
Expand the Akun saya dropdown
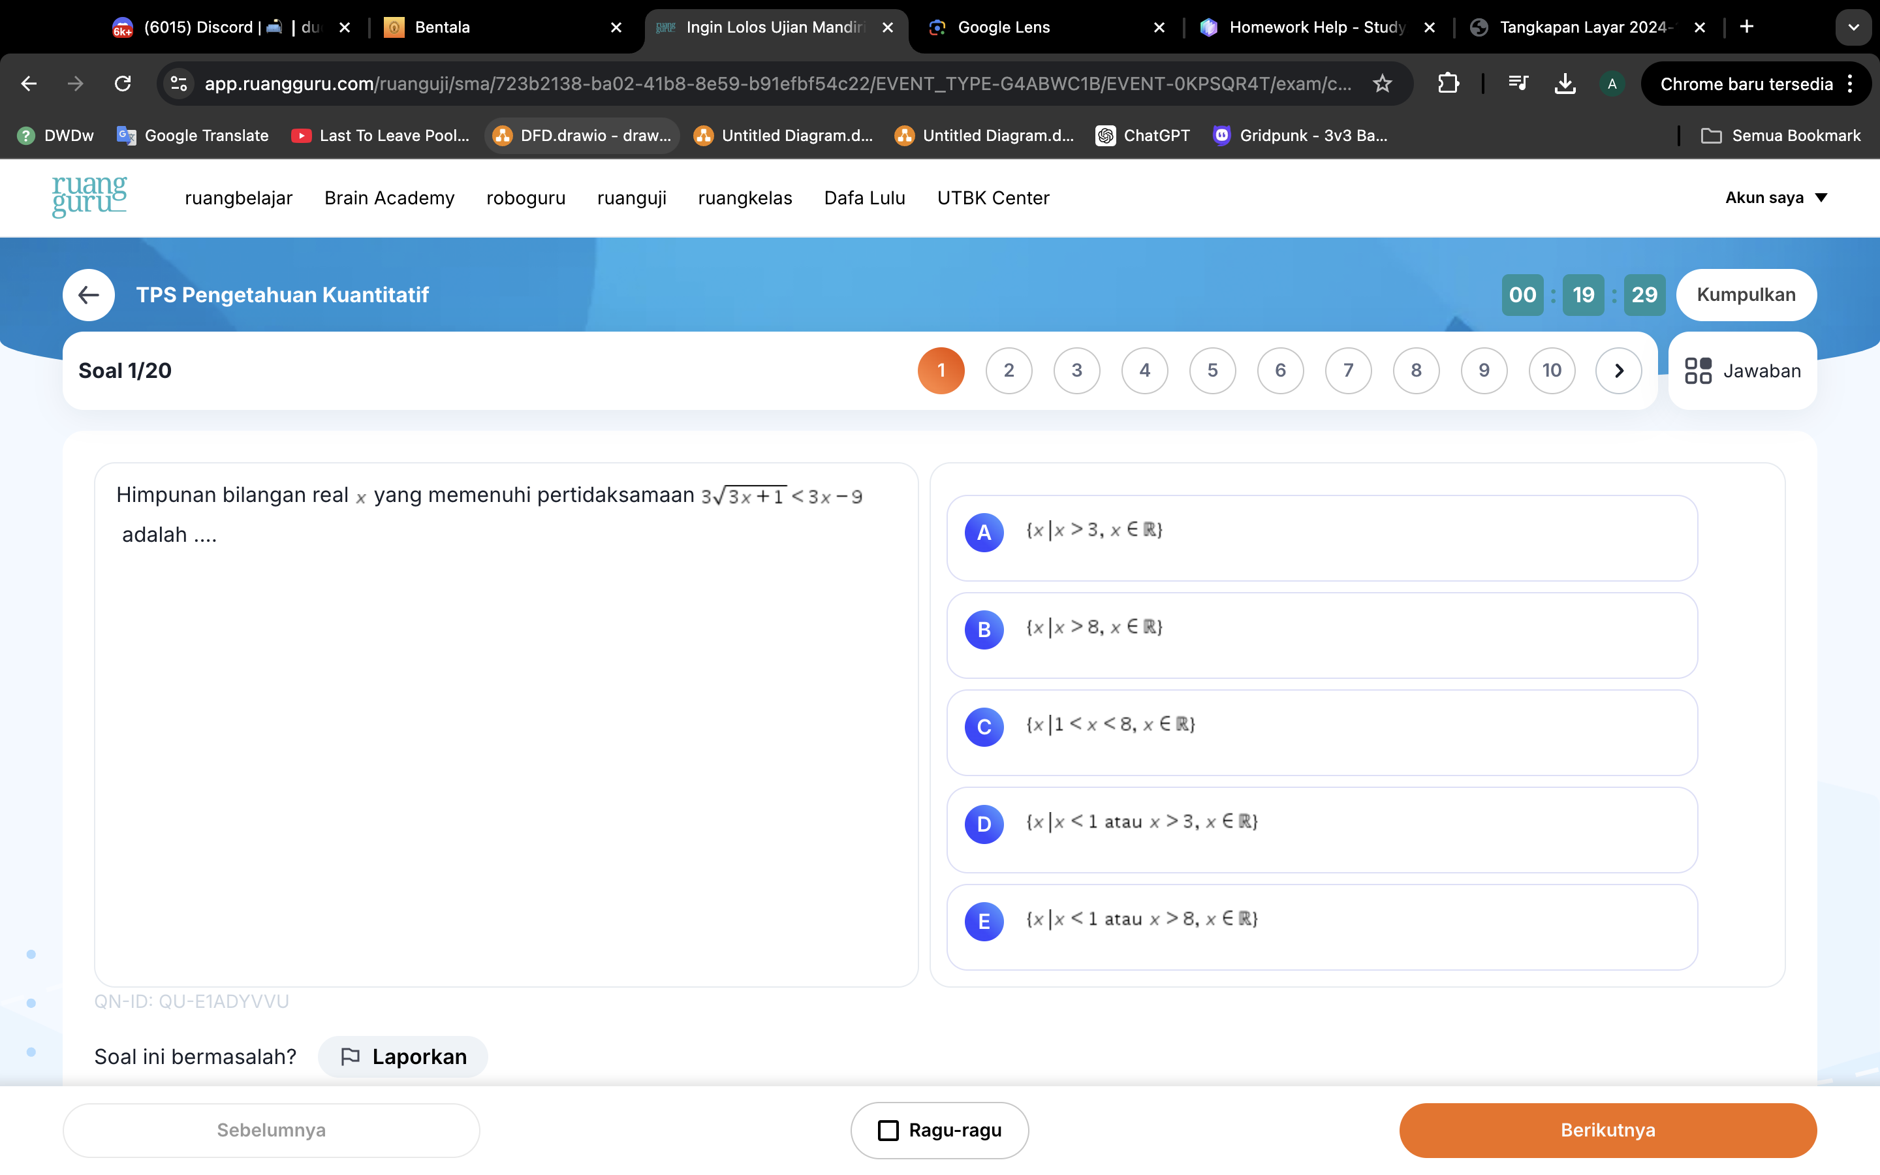tap(1776, 197)
